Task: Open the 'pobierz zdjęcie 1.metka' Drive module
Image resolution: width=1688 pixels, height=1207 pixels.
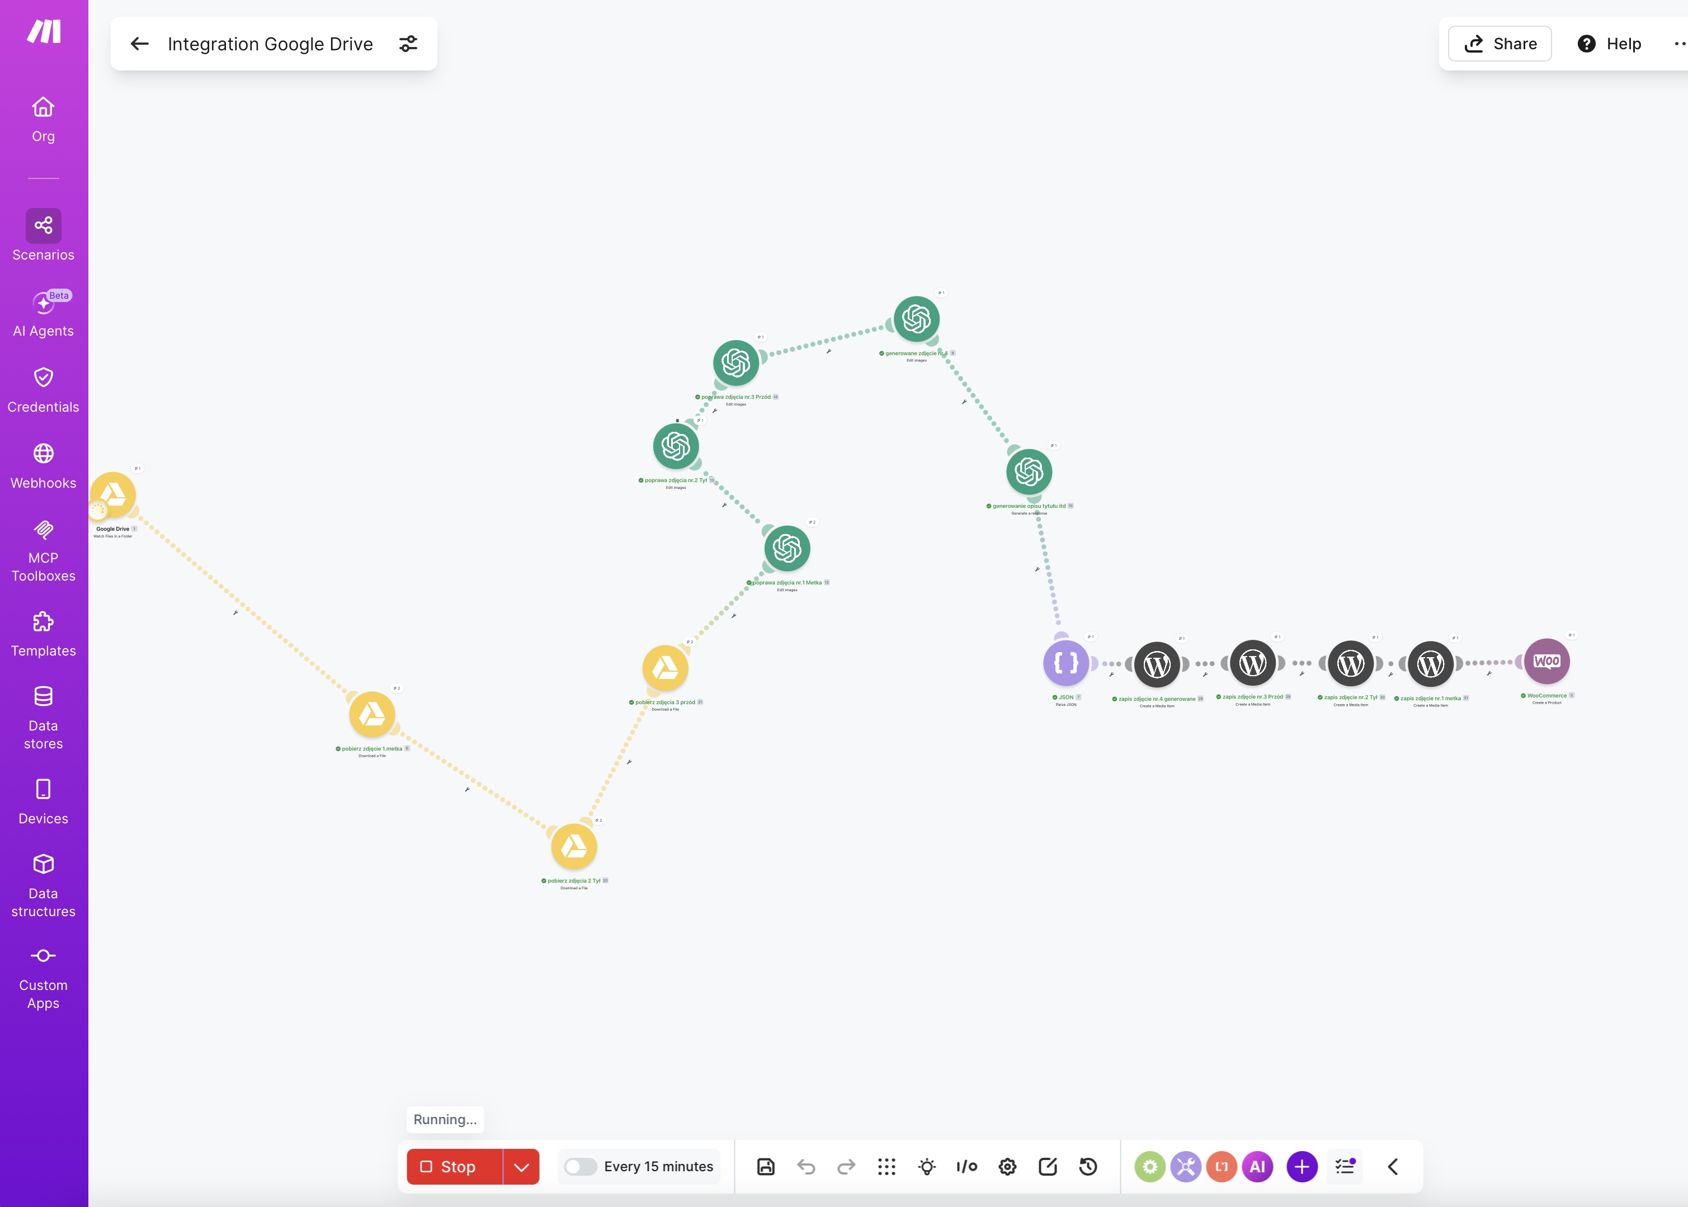Action: point(371,714)
